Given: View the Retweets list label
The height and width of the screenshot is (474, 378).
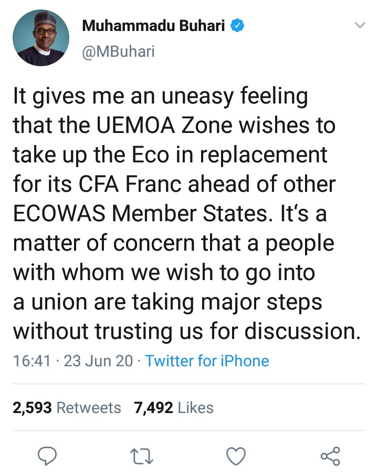Looking at the screenshot, I should point(88,408).
